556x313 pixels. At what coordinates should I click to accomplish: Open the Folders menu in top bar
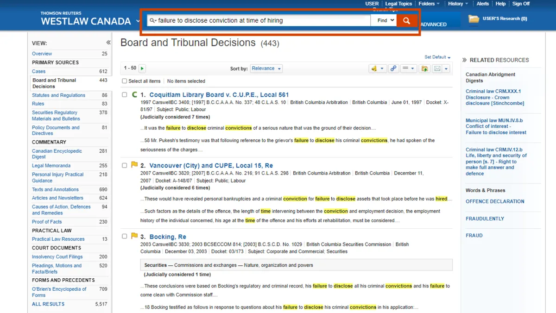point(429,4)
